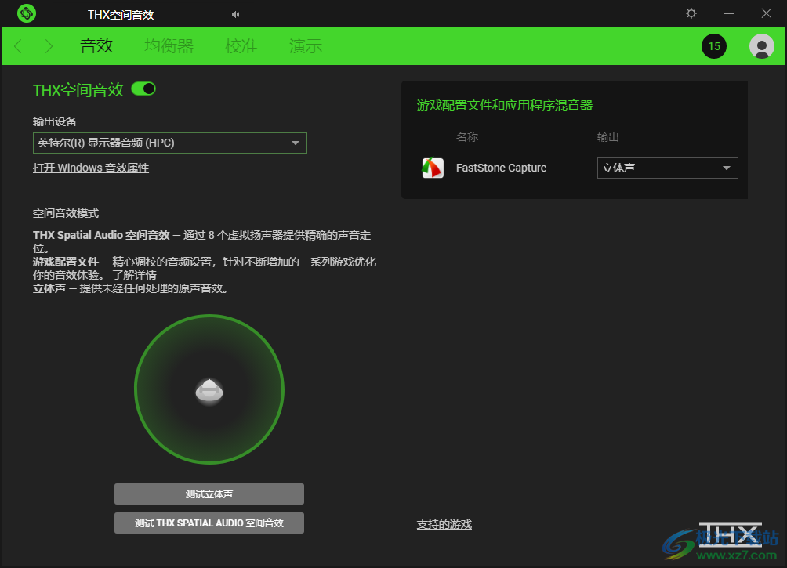Open the 输出设备 device dropdown
Screen dimensions: 787x568
pos(169,143)
